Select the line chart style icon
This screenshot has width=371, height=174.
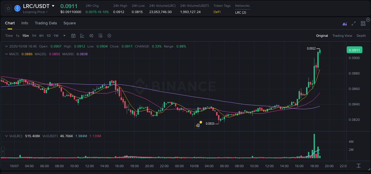(82, 36)
